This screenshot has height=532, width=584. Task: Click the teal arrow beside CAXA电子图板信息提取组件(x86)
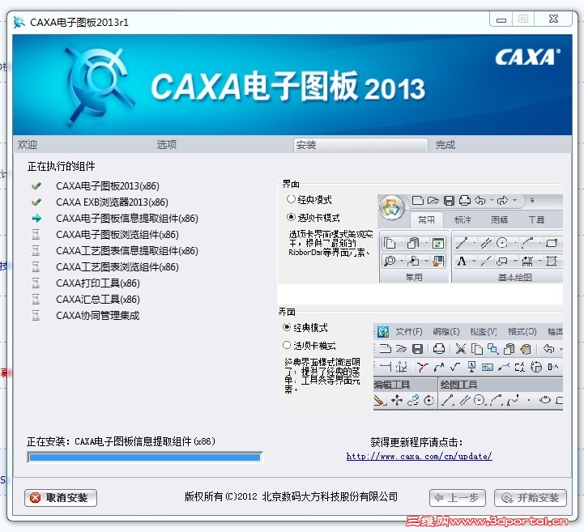(36, 218)
